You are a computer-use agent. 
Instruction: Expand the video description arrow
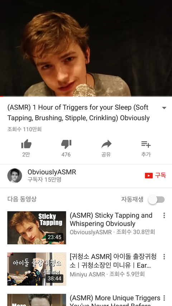tap(164, 108)
